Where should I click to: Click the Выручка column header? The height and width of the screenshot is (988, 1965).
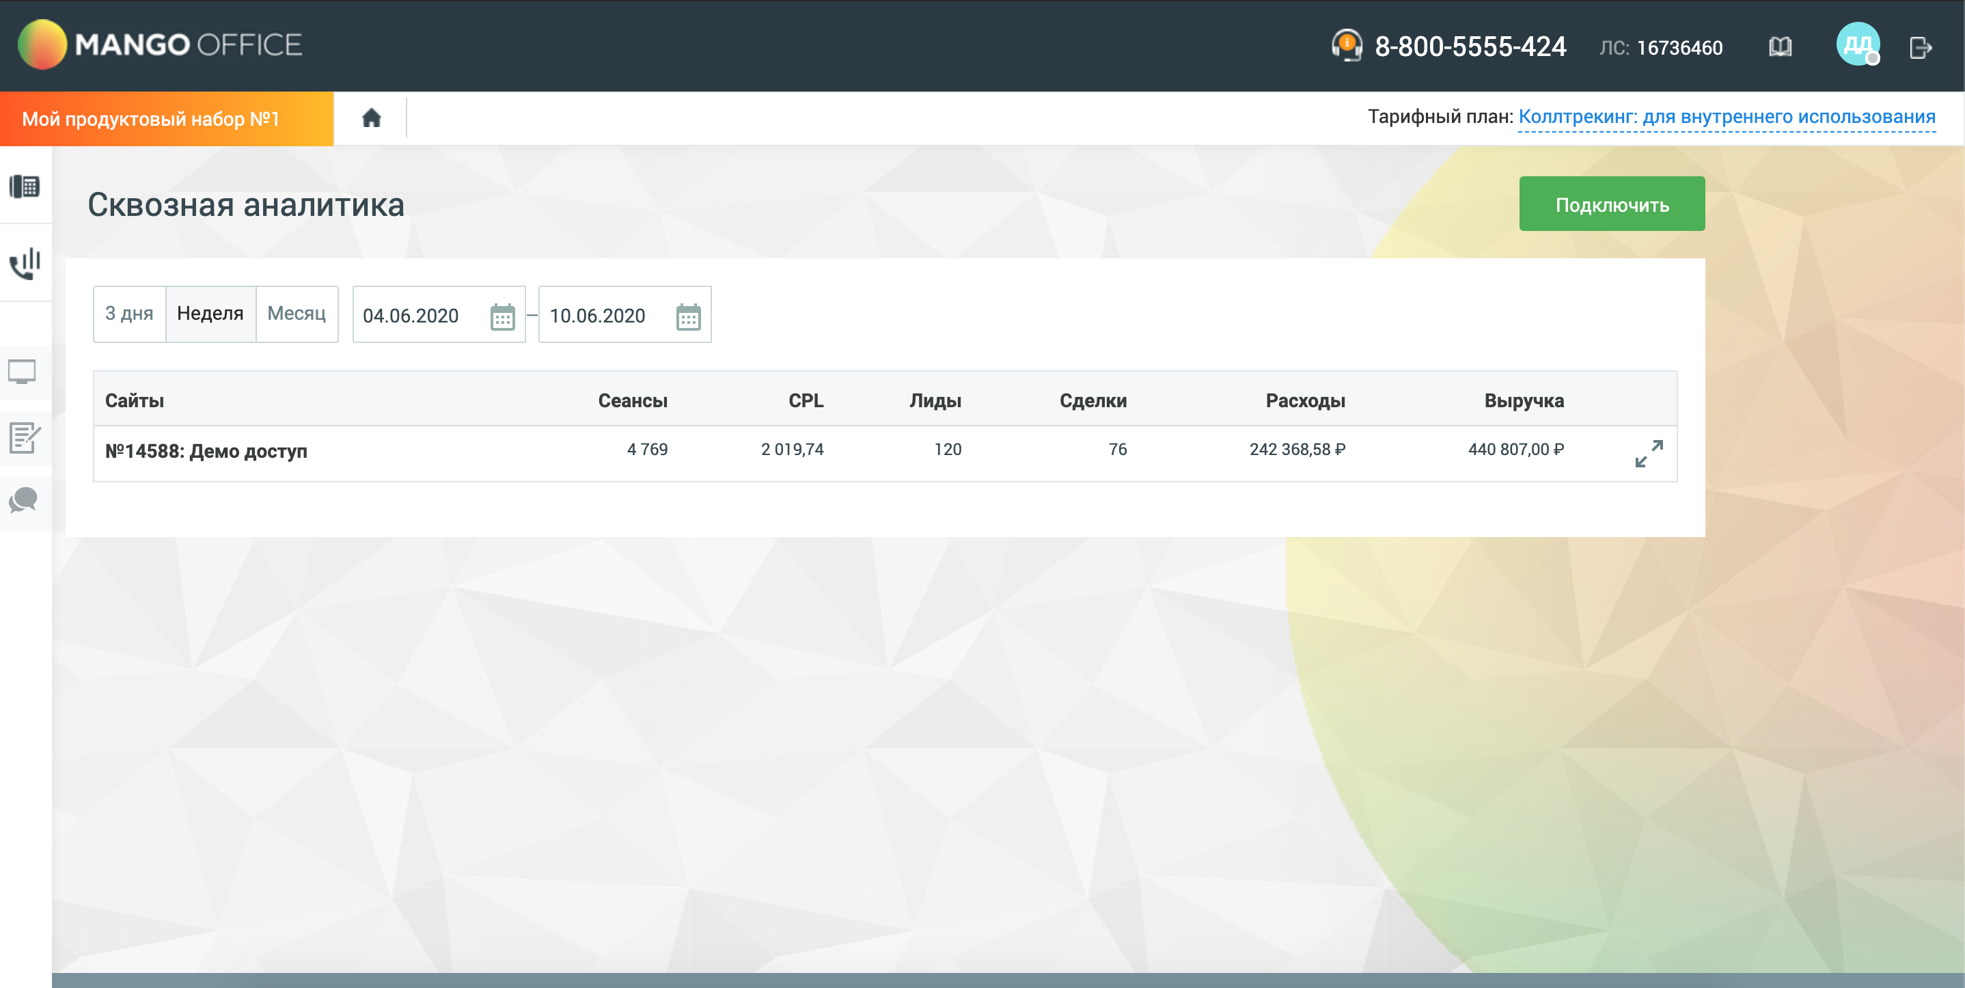1524,400
